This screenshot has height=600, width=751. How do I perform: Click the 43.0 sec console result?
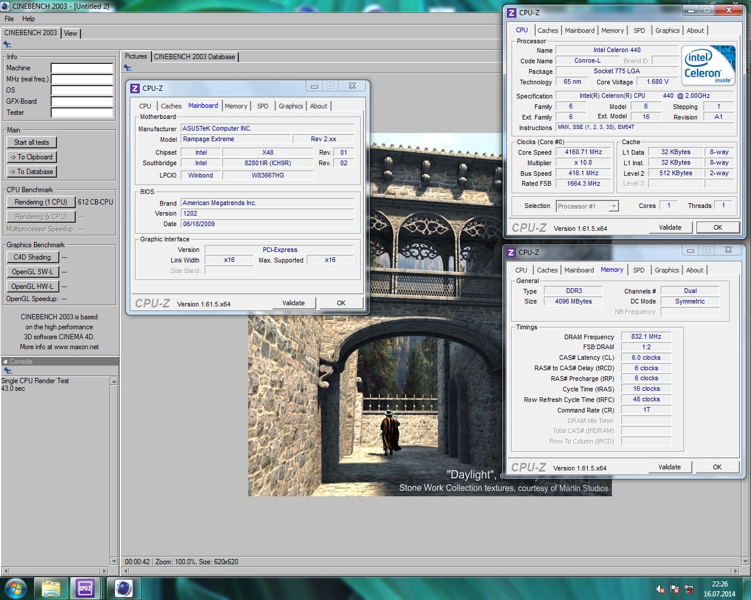[x=13, y=389]
